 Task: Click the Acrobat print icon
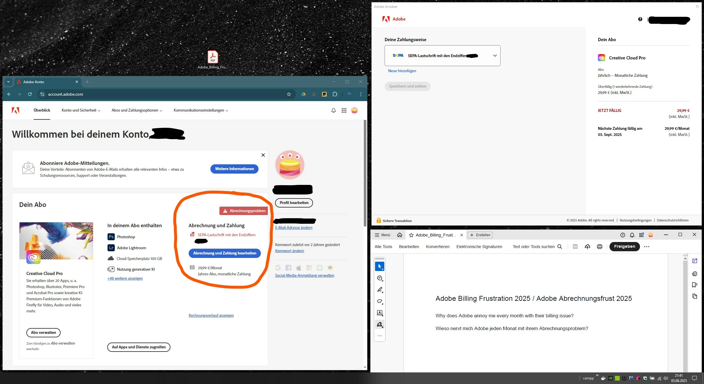coord(599,247)
